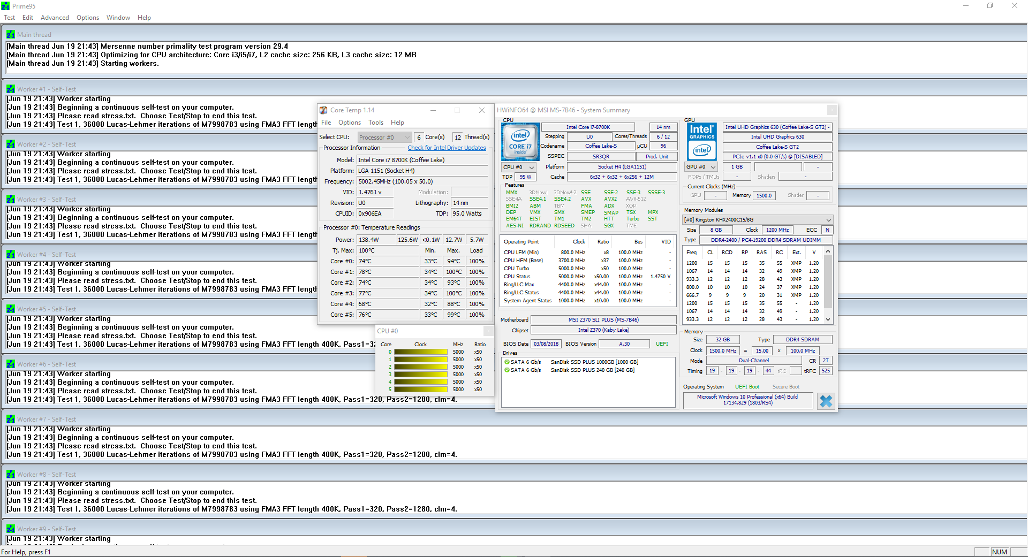Click the Intel Core i7-8700K name field in HWiNFO
Image resolution: width=1028 pixels, height=557 pixels.
click(x=588, y=127)
